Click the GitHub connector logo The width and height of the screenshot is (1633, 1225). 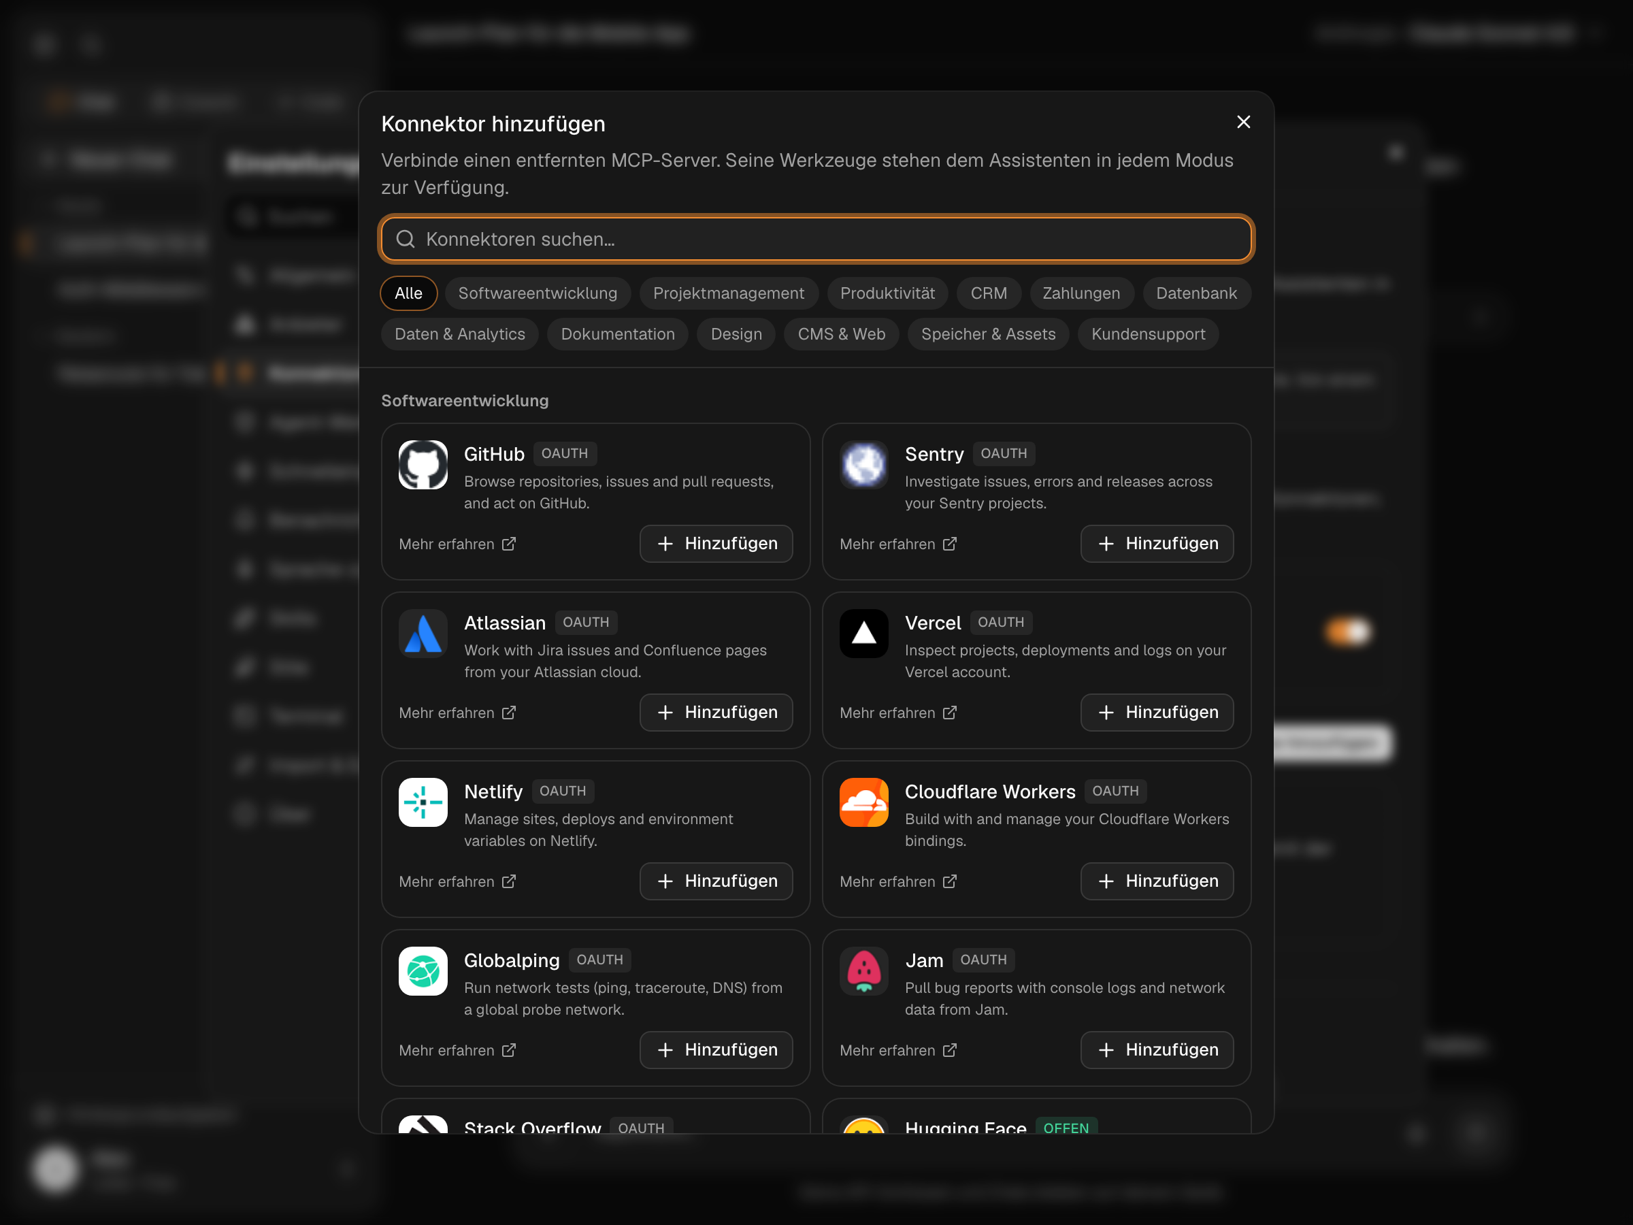pyautogui.click(x=423, y=465)
